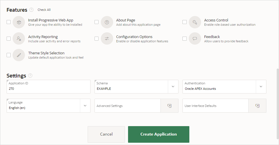Open the Advanced Settings dialog icon

click(169, 106)
